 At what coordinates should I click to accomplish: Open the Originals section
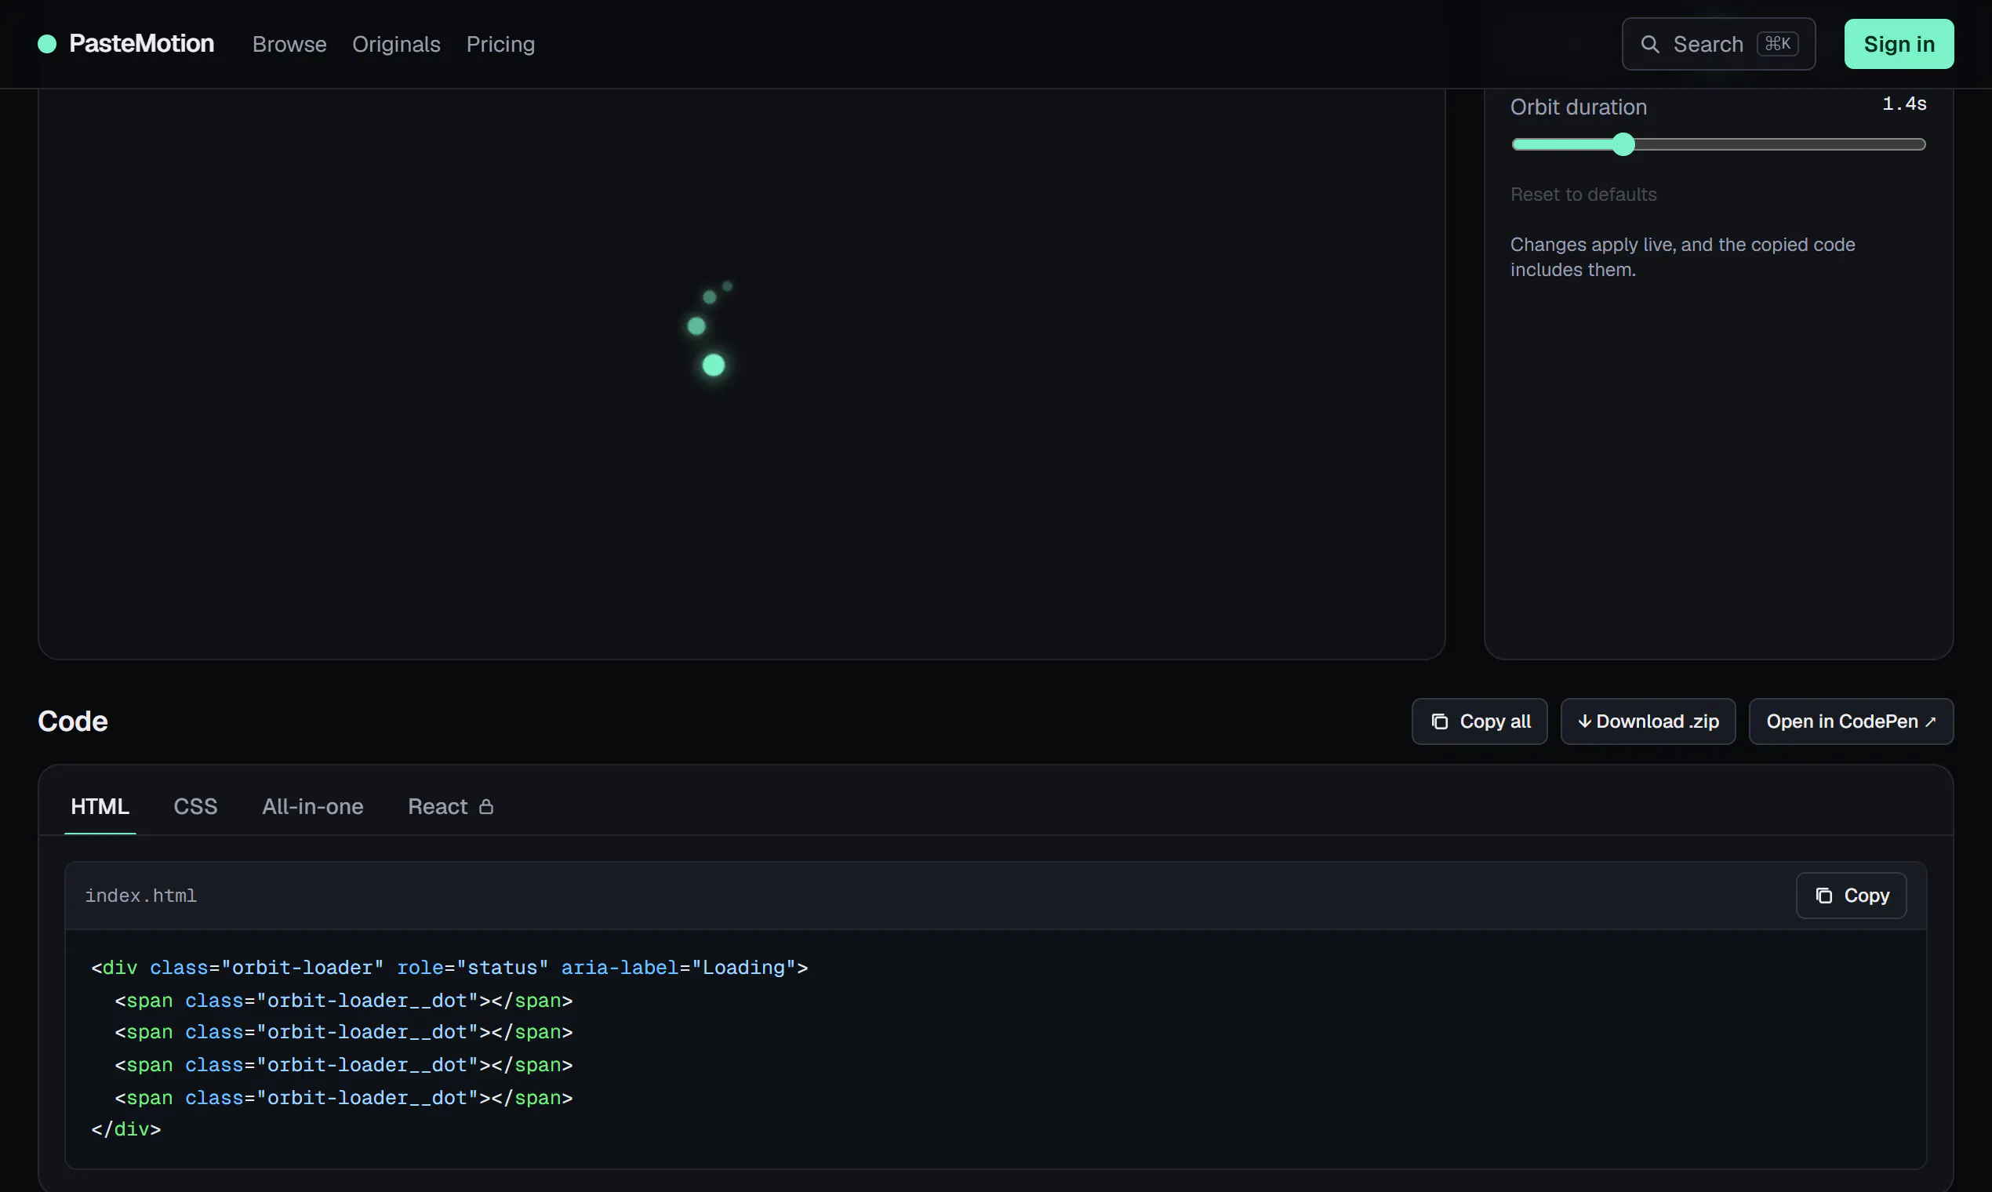pyautogui.click(x=396, y=44)
